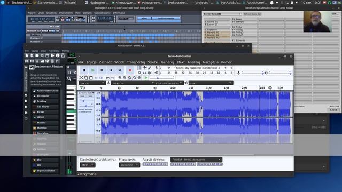The width and height of the screenshot is (342, 192).
Task: Click the Paste icon in Audacity edit toolbar
Action: click(x=91, y=78)
